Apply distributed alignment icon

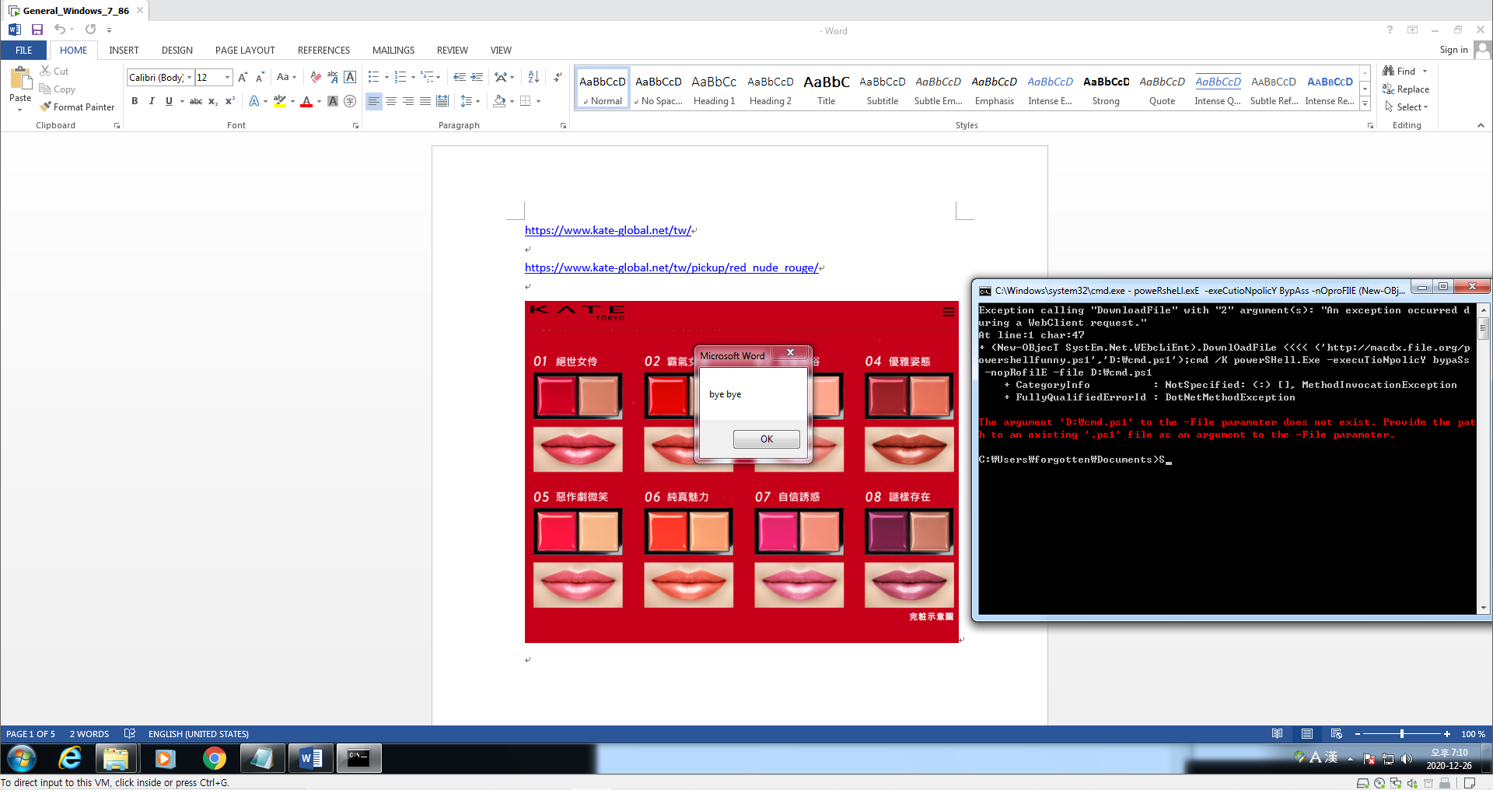coord(442,101)
